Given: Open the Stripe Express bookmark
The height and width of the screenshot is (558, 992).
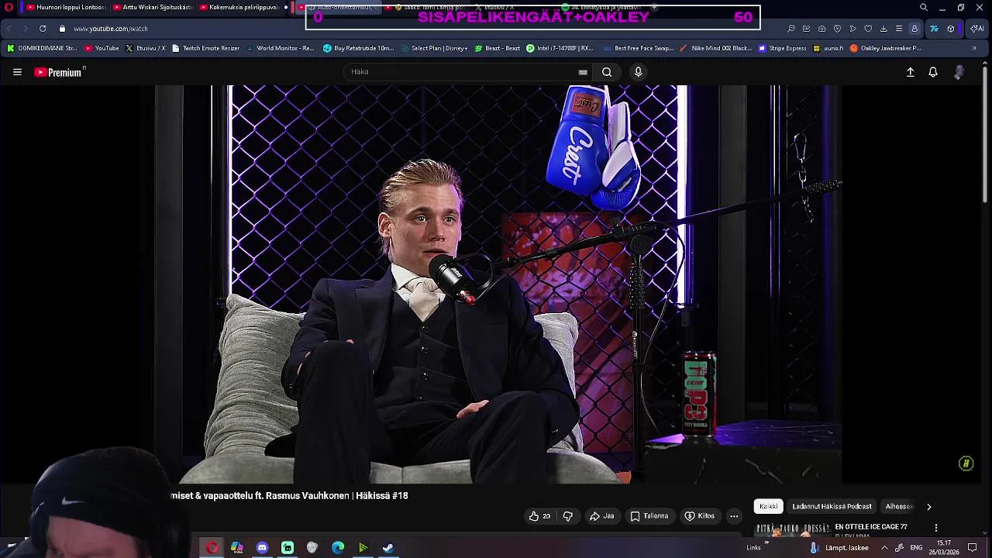Looking at the screenshot, I should (x=783, y=48).
